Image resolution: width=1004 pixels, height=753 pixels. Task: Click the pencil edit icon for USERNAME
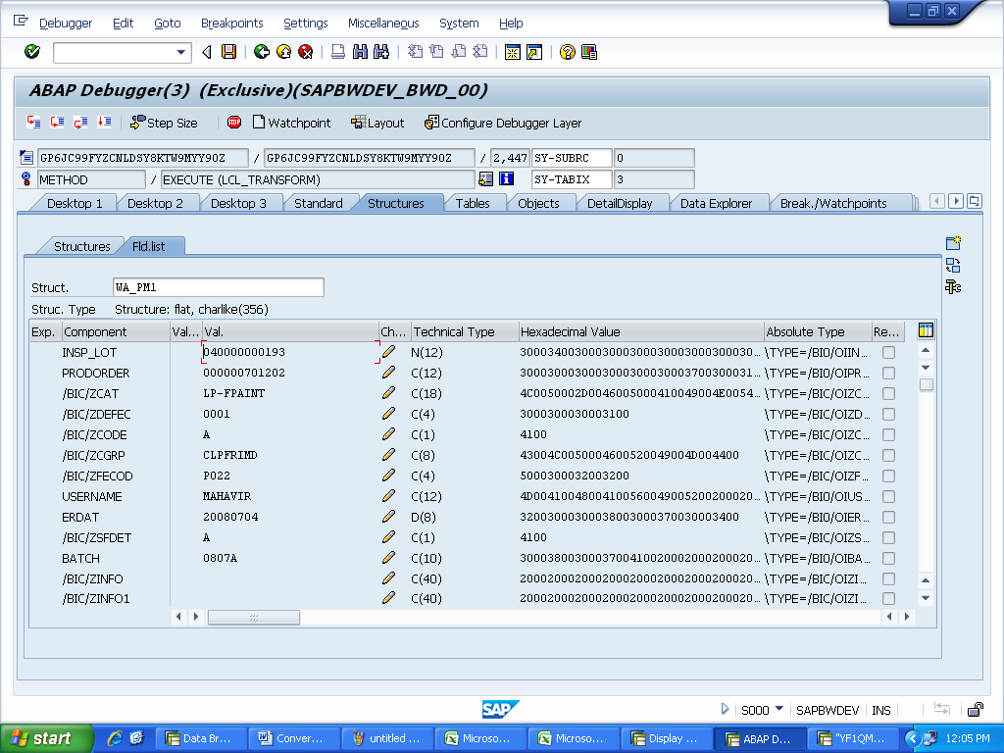tap(388, 495)
